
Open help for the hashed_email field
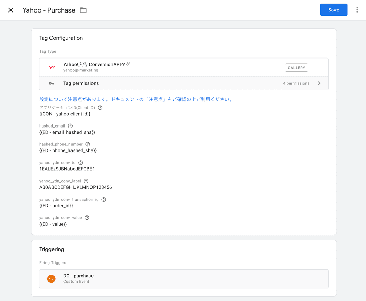click(70, 126)
